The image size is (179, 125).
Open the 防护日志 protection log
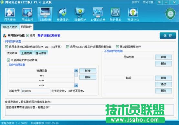pyautogui.click(x=115, y=15)
